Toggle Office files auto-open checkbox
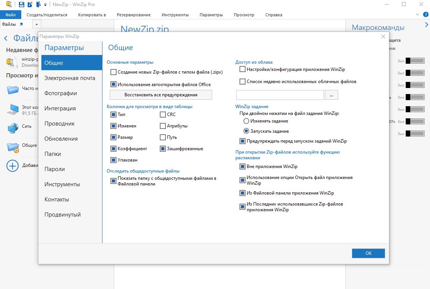Viewport: 430px width, 289px height. point(113,84)
